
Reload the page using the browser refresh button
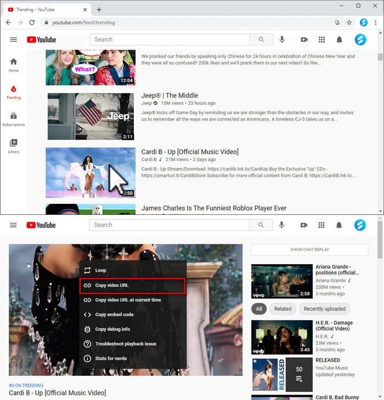click(32, 23)
